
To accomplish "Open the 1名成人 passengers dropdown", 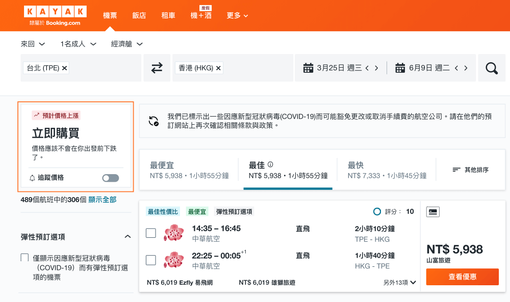I will click(79, 44).
